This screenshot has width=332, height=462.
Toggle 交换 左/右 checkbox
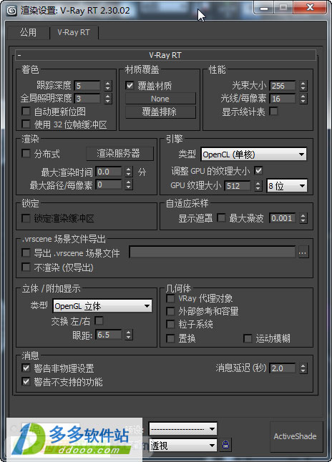tap(99, 320)
